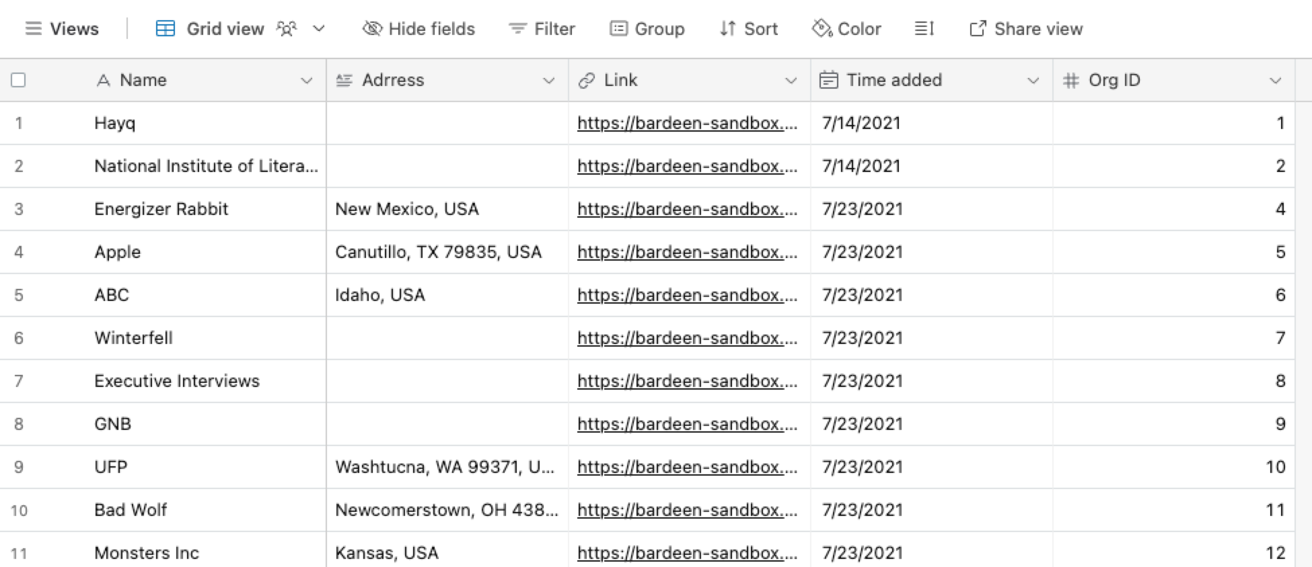Click the Hide fields eye icon
This screenshot has width=1312, height=567.
[372, 29]
